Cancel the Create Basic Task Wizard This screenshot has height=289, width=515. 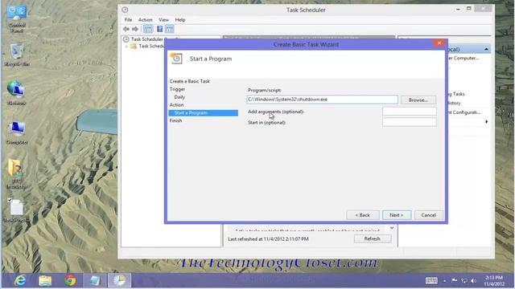coord(428,215)
